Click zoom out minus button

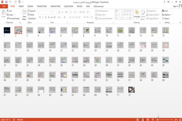tap(157, 119)
